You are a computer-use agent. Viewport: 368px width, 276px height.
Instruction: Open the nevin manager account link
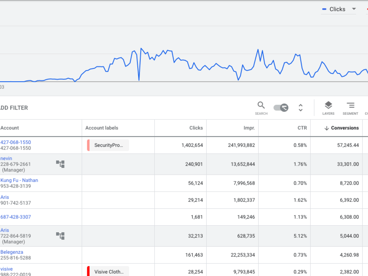(x=6, y=158)
